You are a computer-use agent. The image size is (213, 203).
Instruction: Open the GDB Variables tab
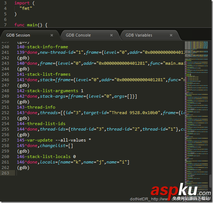click(139, 35)
